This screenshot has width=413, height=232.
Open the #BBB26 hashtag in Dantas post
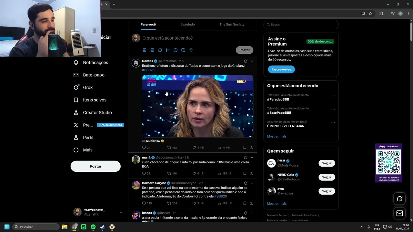148,70
